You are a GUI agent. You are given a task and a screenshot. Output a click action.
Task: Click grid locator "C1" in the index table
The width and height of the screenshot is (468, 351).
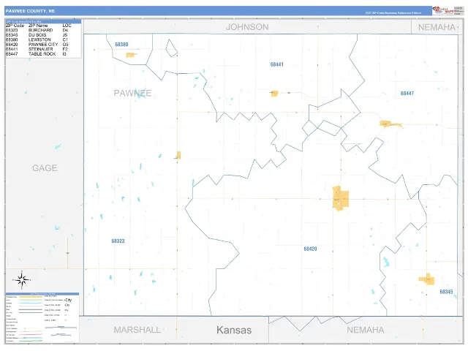click(65, 39)
